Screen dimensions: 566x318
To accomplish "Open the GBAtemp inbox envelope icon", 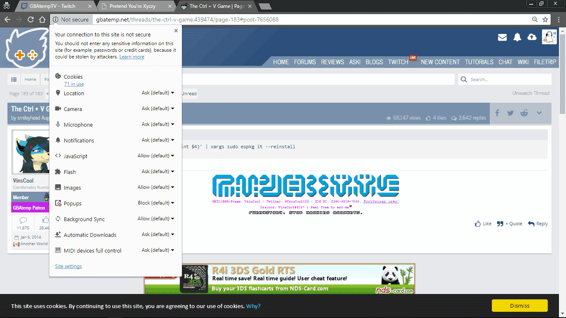I will (x=502, y=37).
